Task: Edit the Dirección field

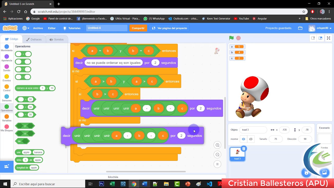Action: click(x=305, y=139)
